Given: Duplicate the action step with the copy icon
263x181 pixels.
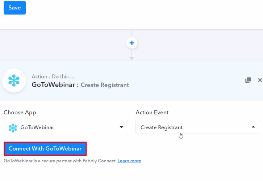Looking at the screenshot, I should (248, 80).
